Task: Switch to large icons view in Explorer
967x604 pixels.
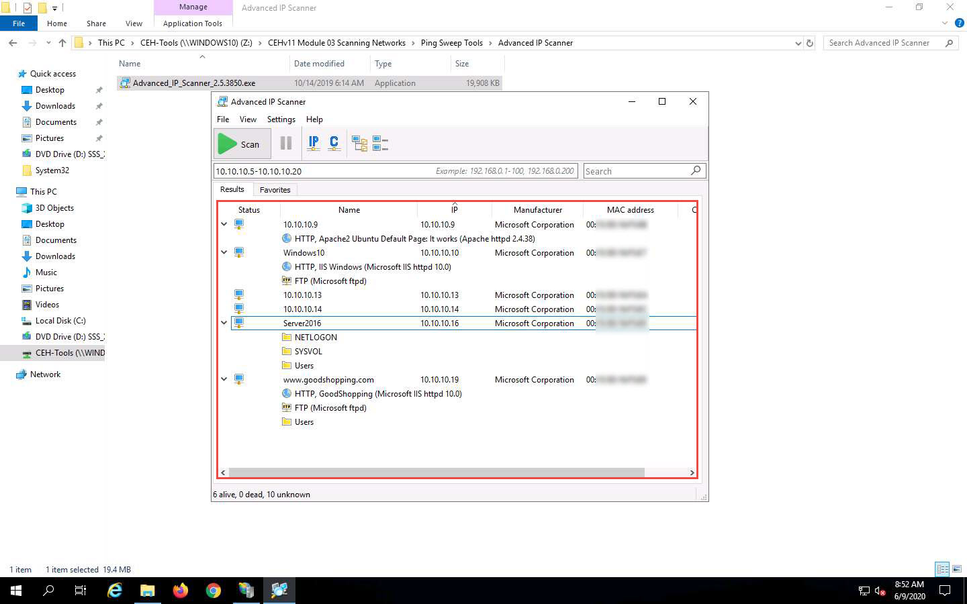Action: coord(957,569)
